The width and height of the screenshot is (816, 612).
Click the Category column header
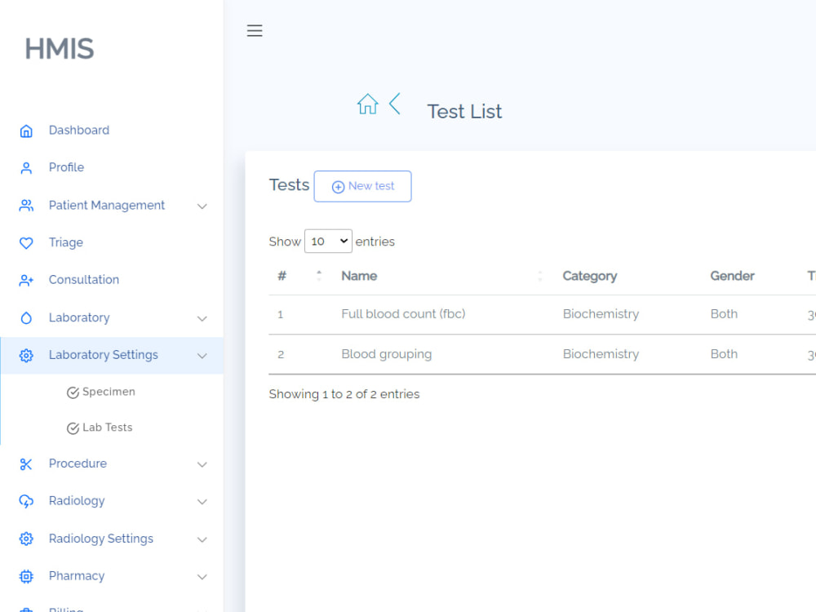tap(590, 276)
